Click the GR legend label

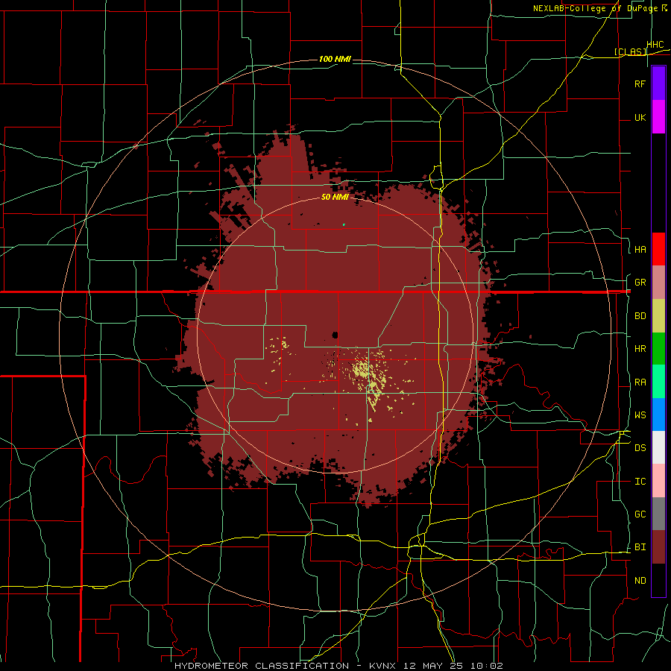pyautogui.click(x=640, y=283)
